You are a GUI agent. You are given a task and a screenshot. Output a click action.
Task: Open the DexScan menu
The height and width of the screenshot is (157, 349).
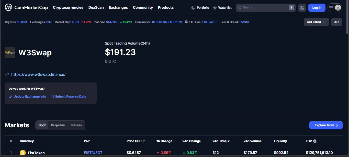(x=96, y=7)
